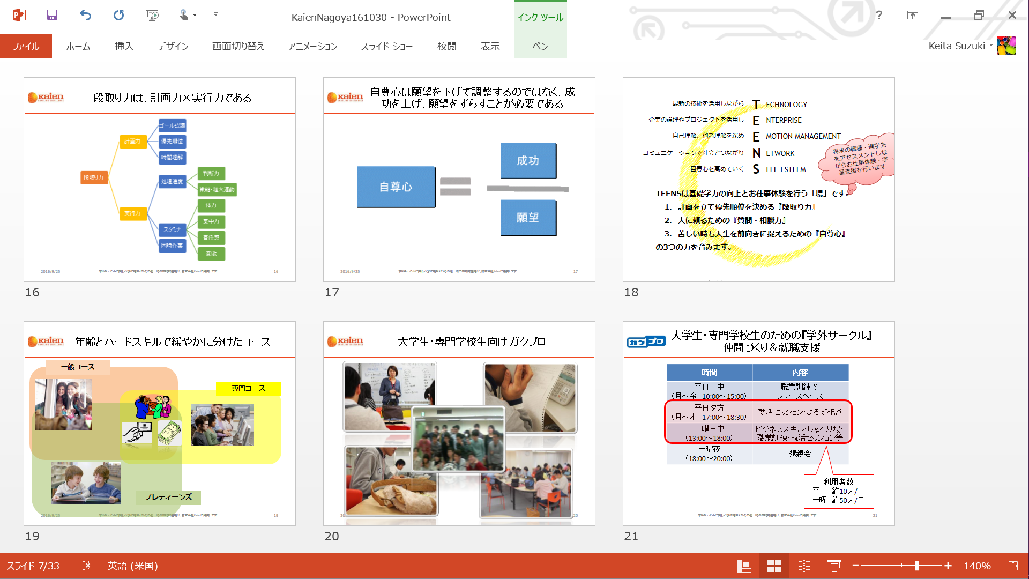Open the ファイル tab
Viewport: 1029px width, 579px height.
26,46
